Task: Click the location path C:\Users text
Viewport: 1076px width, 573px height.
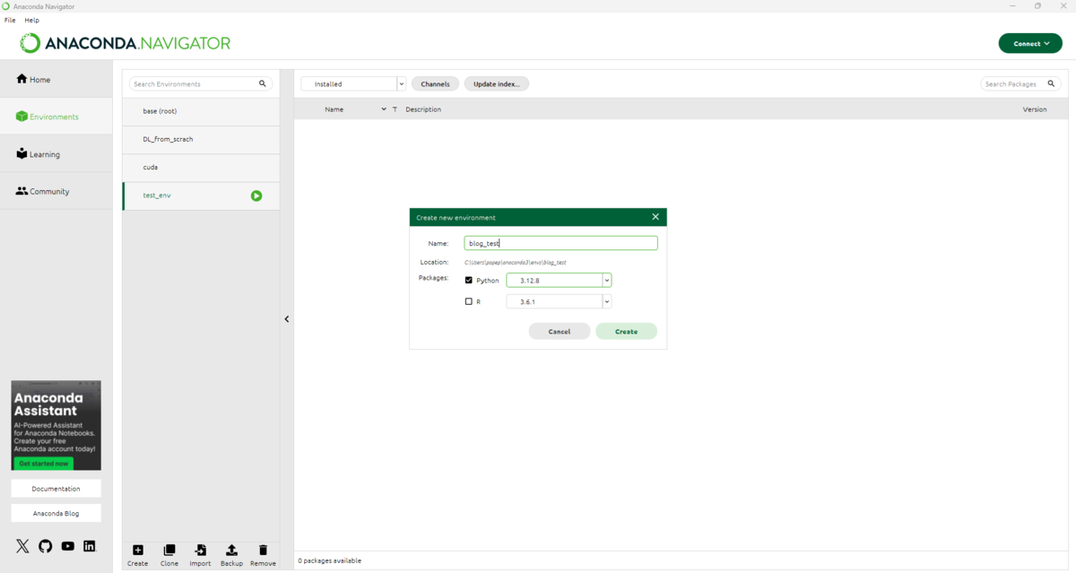Action: (x=515, y=263)
